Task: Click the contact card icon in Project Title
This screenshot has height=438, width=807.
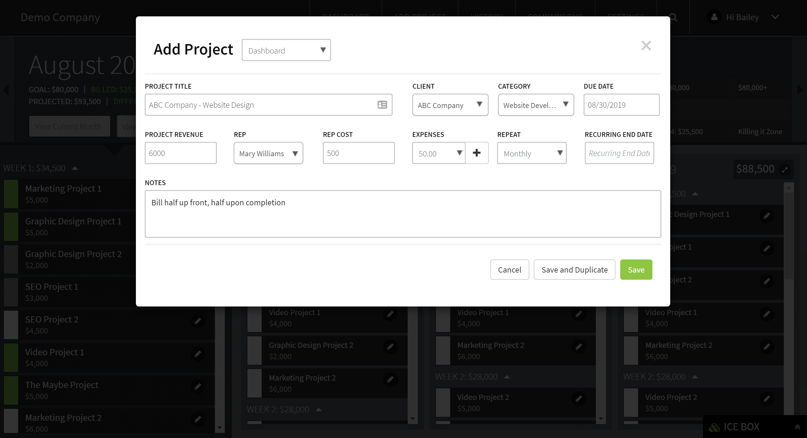Action: (382, 105)
